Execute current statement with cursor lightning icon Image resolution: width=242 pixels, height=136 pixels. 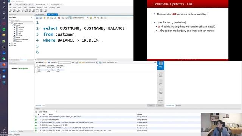[x=48, y=18]
